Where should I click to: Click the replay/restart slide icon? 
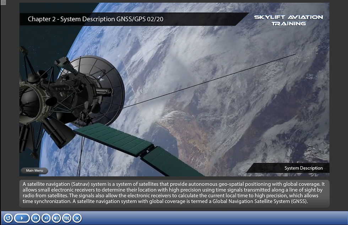(8, 218)
